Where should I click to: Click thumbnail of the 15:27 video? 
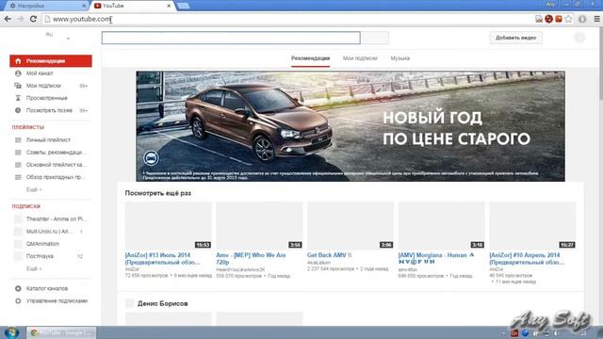tap(532, 226)
